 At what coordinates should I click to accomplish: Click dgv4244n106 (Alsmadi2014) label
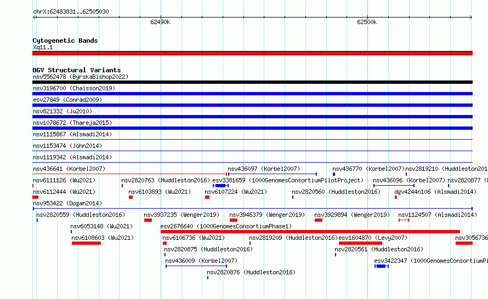tap(436, 192)
